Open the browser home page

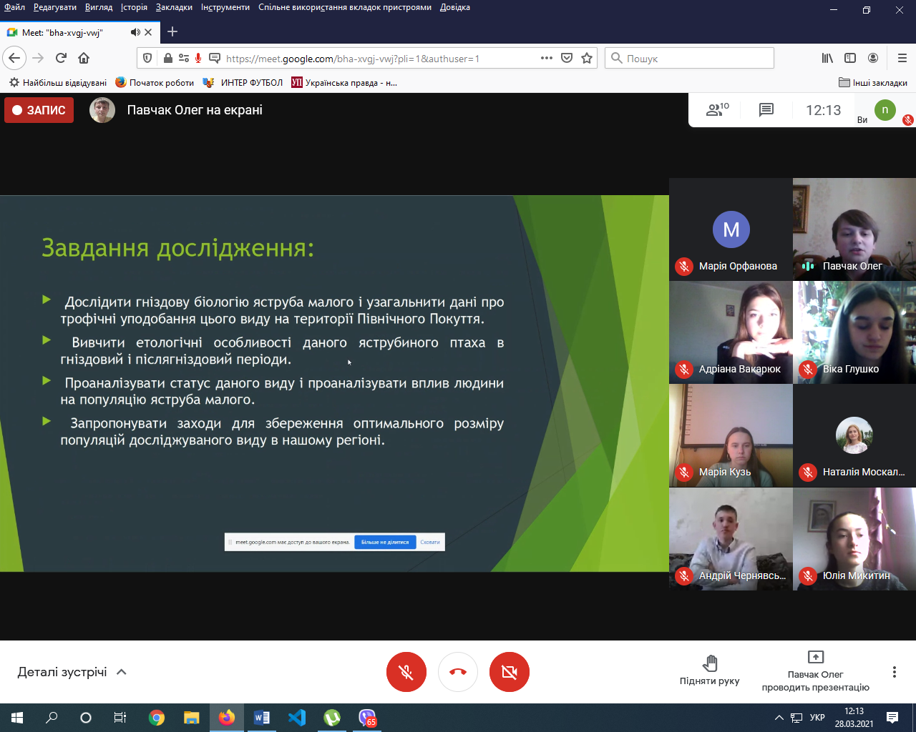pyautogui.click(x=84, y=58)
